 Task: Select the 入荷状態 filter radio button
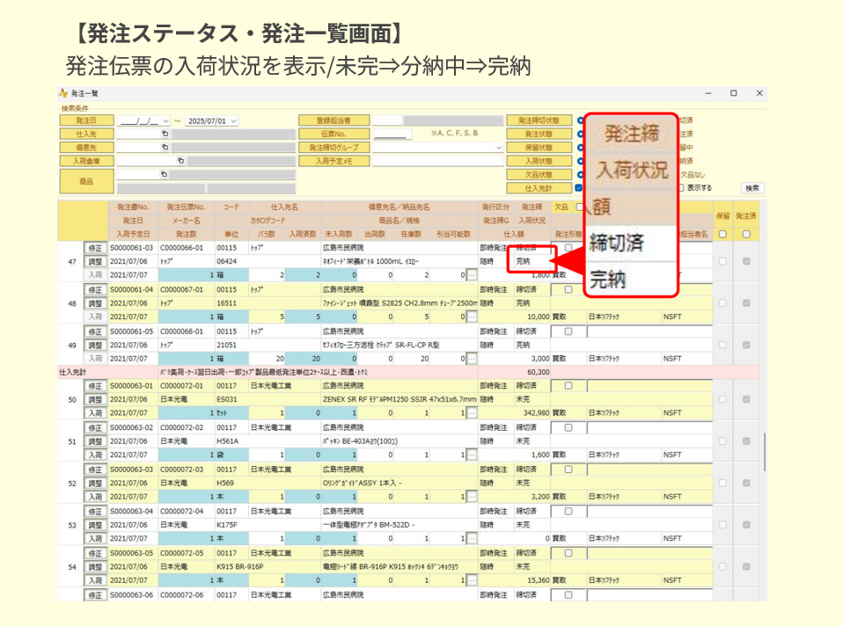pyautogui.click(x=578, y=162)
